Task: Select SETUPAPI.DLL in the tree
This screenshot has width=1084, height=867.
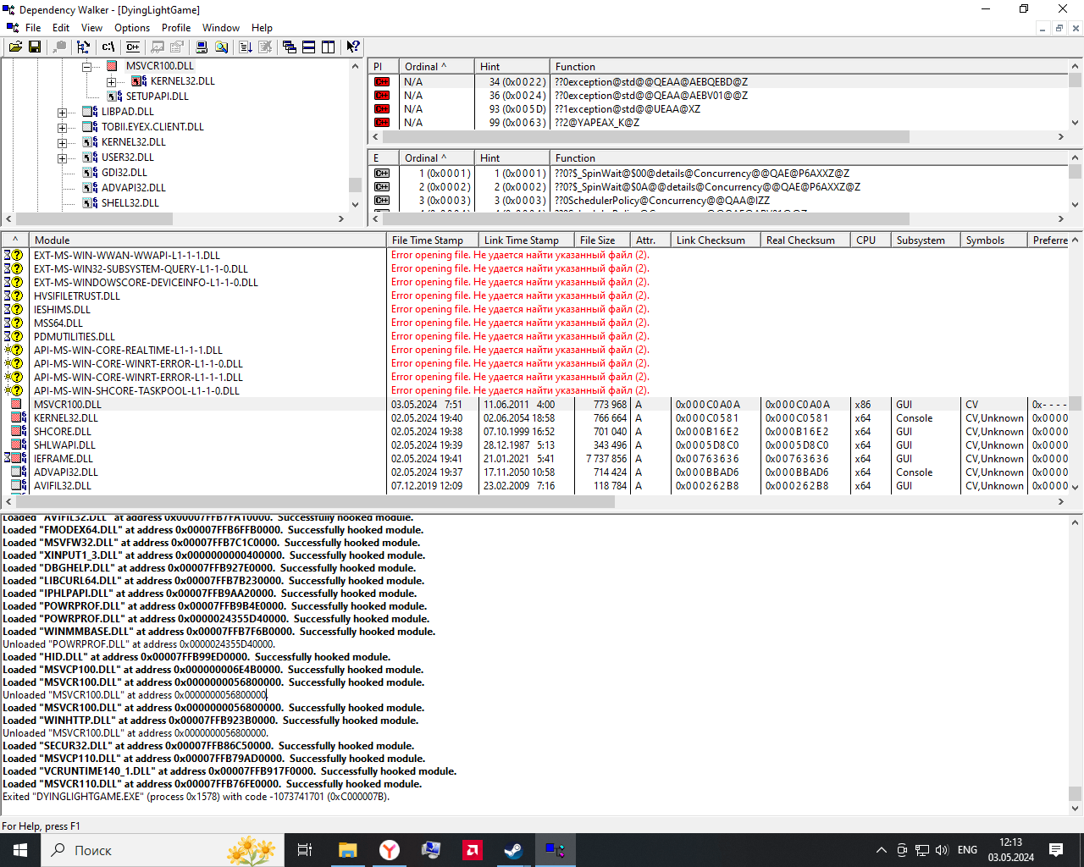Action: click(158, 97)
